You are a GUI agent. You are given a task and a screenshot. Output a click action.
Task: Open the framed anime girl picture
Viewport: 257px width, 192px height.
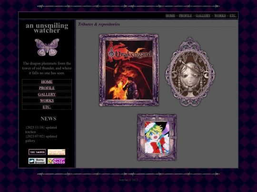tap(157, 137)
